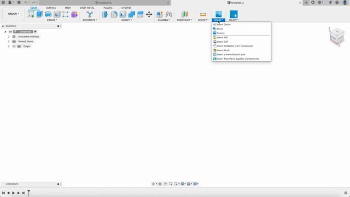Switch to the Utilities tab
Viewport: 350px width, 197px height.
click(x=126, y=8)
